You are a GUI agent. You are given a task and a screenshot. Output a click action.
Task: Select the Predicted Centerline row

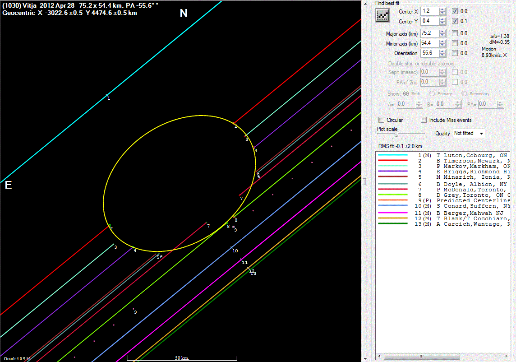(443, 200)
